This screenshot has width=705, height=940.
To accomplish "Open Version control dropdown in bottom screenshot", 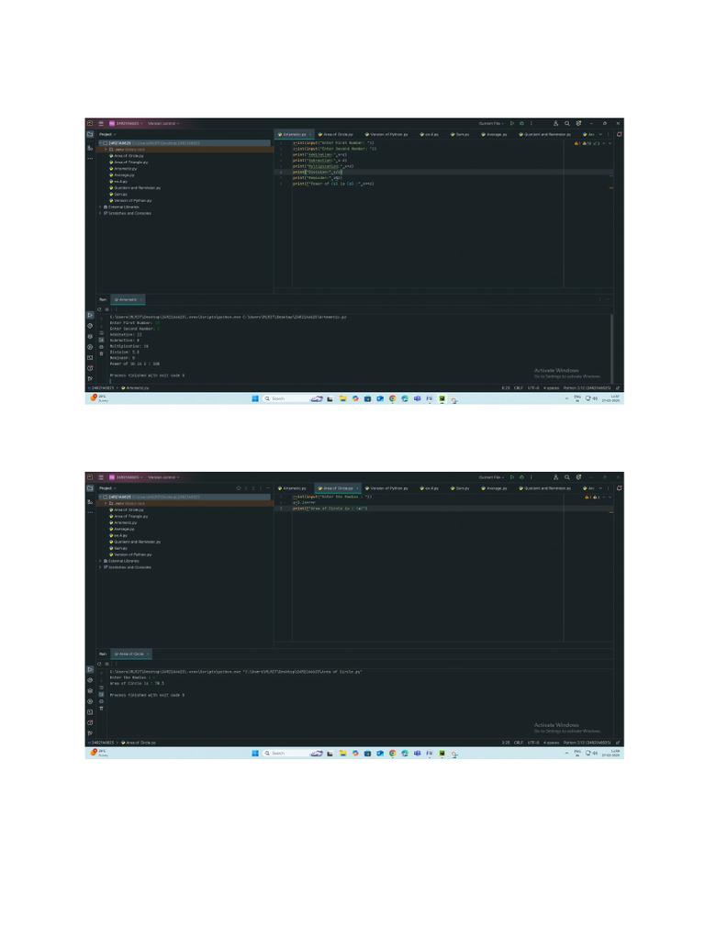I will click(163, 477).
